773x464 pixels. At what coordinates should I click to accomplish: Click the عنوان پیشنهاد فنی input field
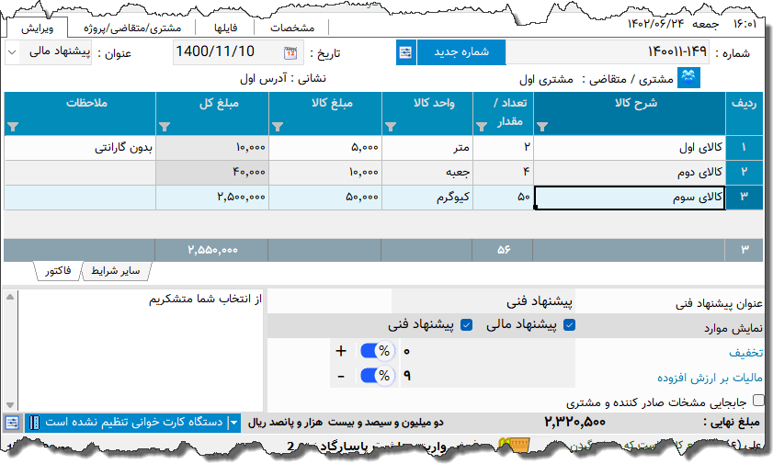483,301
